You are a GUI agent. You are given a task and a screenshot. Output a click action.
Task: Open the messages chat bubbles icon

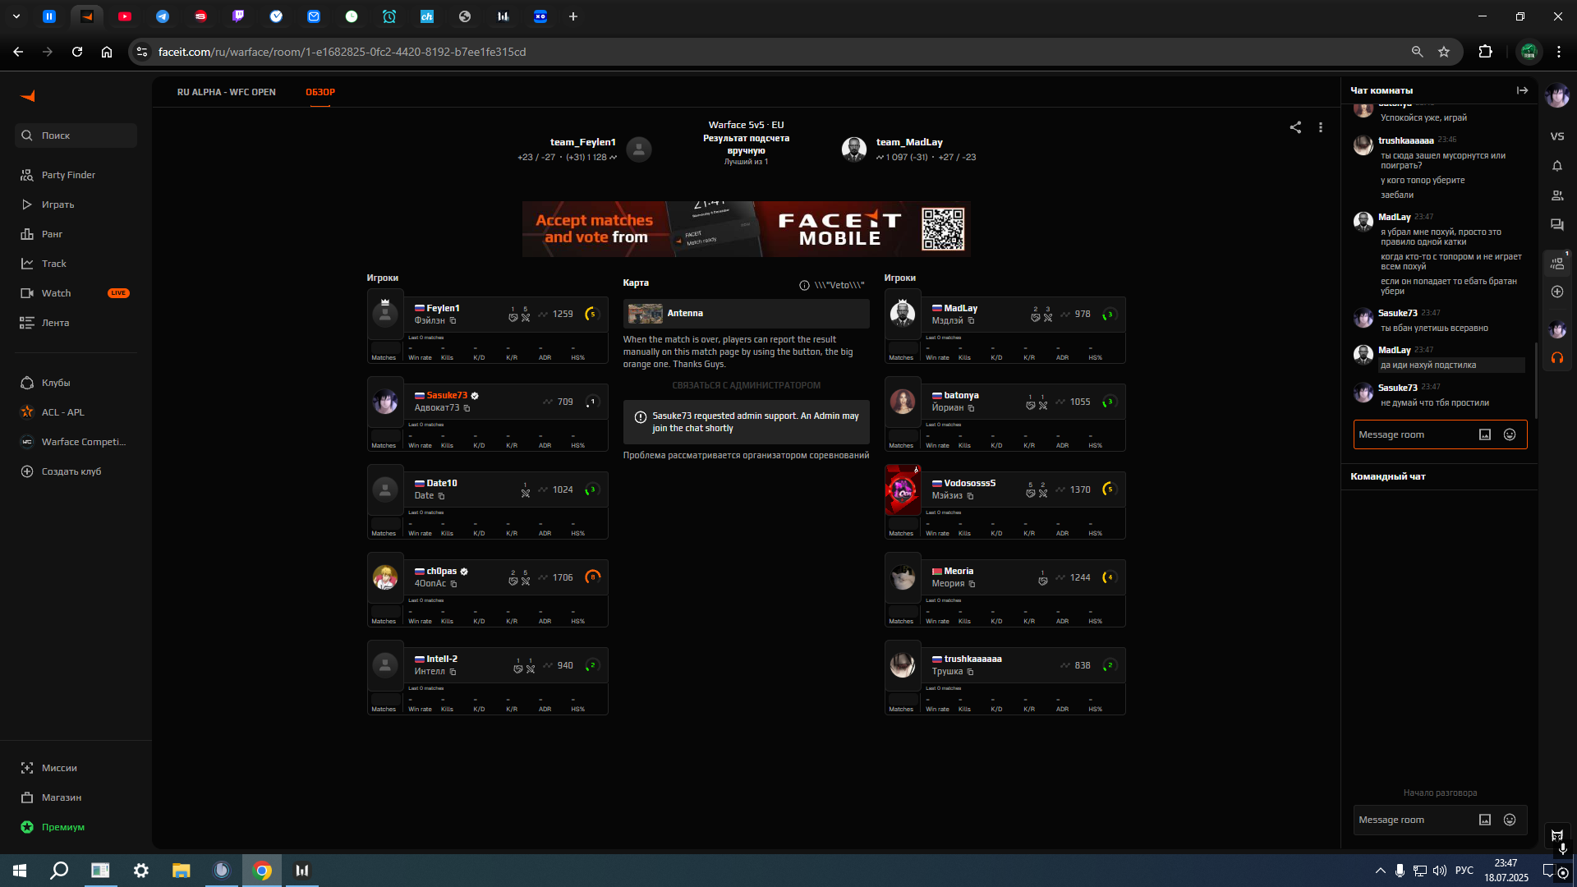(1557, 225)
